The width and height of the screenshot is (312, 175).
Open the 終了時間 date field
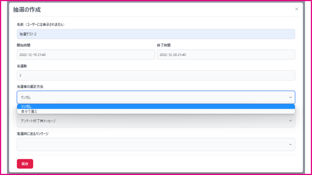(x=226, y=55)
